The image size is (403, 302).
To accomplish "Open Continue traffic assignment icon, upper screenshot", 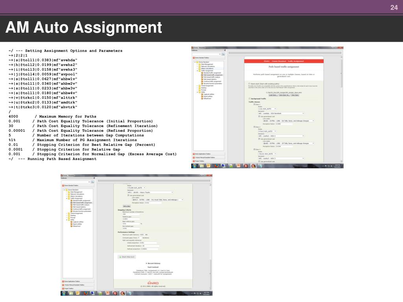I will (202, 81).
